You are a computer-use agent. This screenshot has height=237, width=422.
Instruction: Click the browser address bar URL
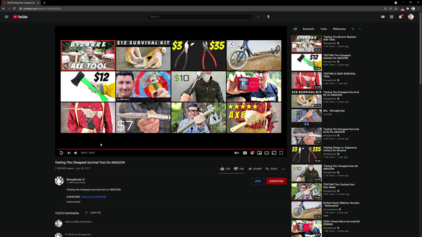pyautogui.click(x=42, y=9)
